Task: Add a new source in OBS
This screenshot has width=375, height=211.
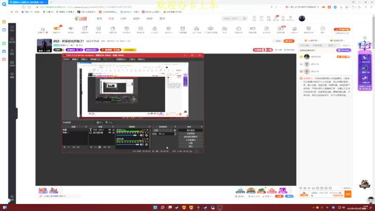Action: (91, 147)
